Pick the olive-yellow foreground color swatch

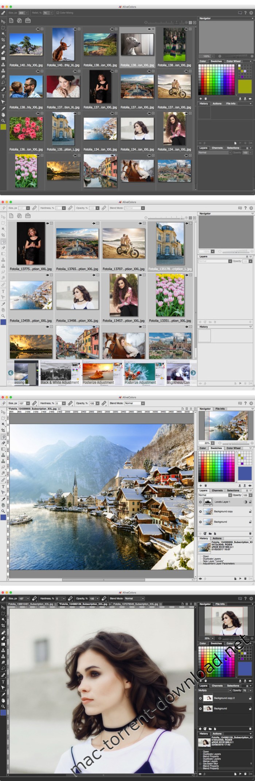coord(244,87)
